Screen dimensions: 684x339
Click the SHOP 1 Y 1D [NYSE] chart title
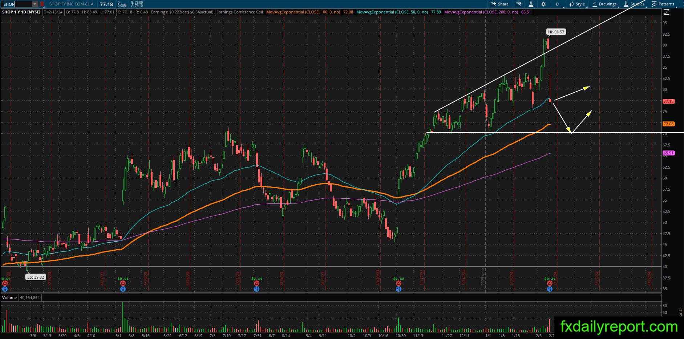21,12
